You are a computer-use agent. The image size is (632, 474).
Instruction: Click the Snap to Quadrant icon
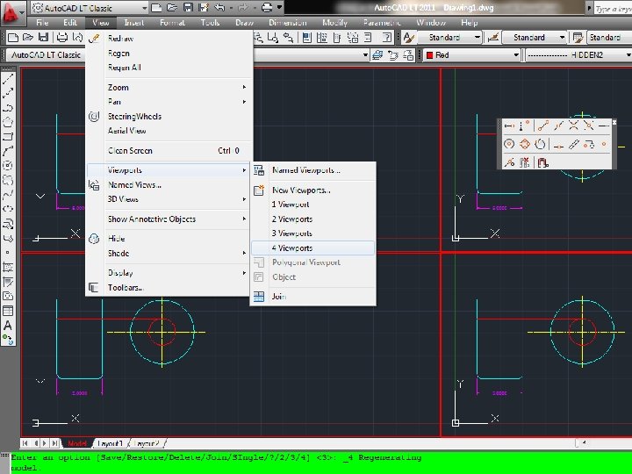tap(524, 144)
